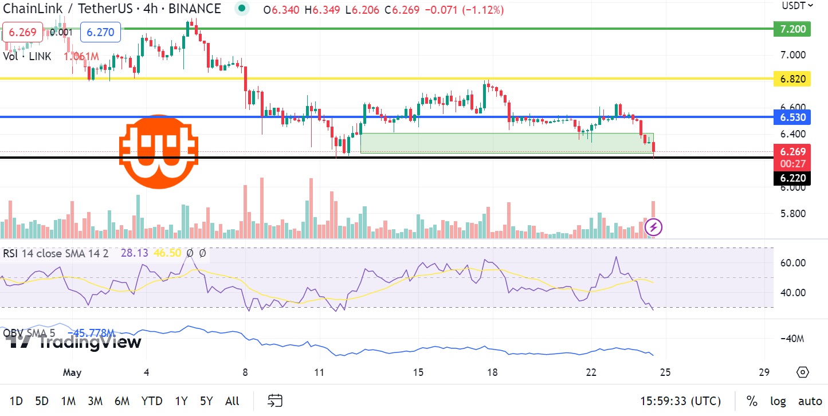The image size is (828, 416).
Task: Click the green market status dot
Action: tap(242, 9)
